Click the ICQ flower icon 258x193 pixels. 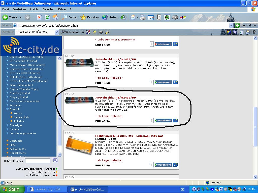(167, 17)
